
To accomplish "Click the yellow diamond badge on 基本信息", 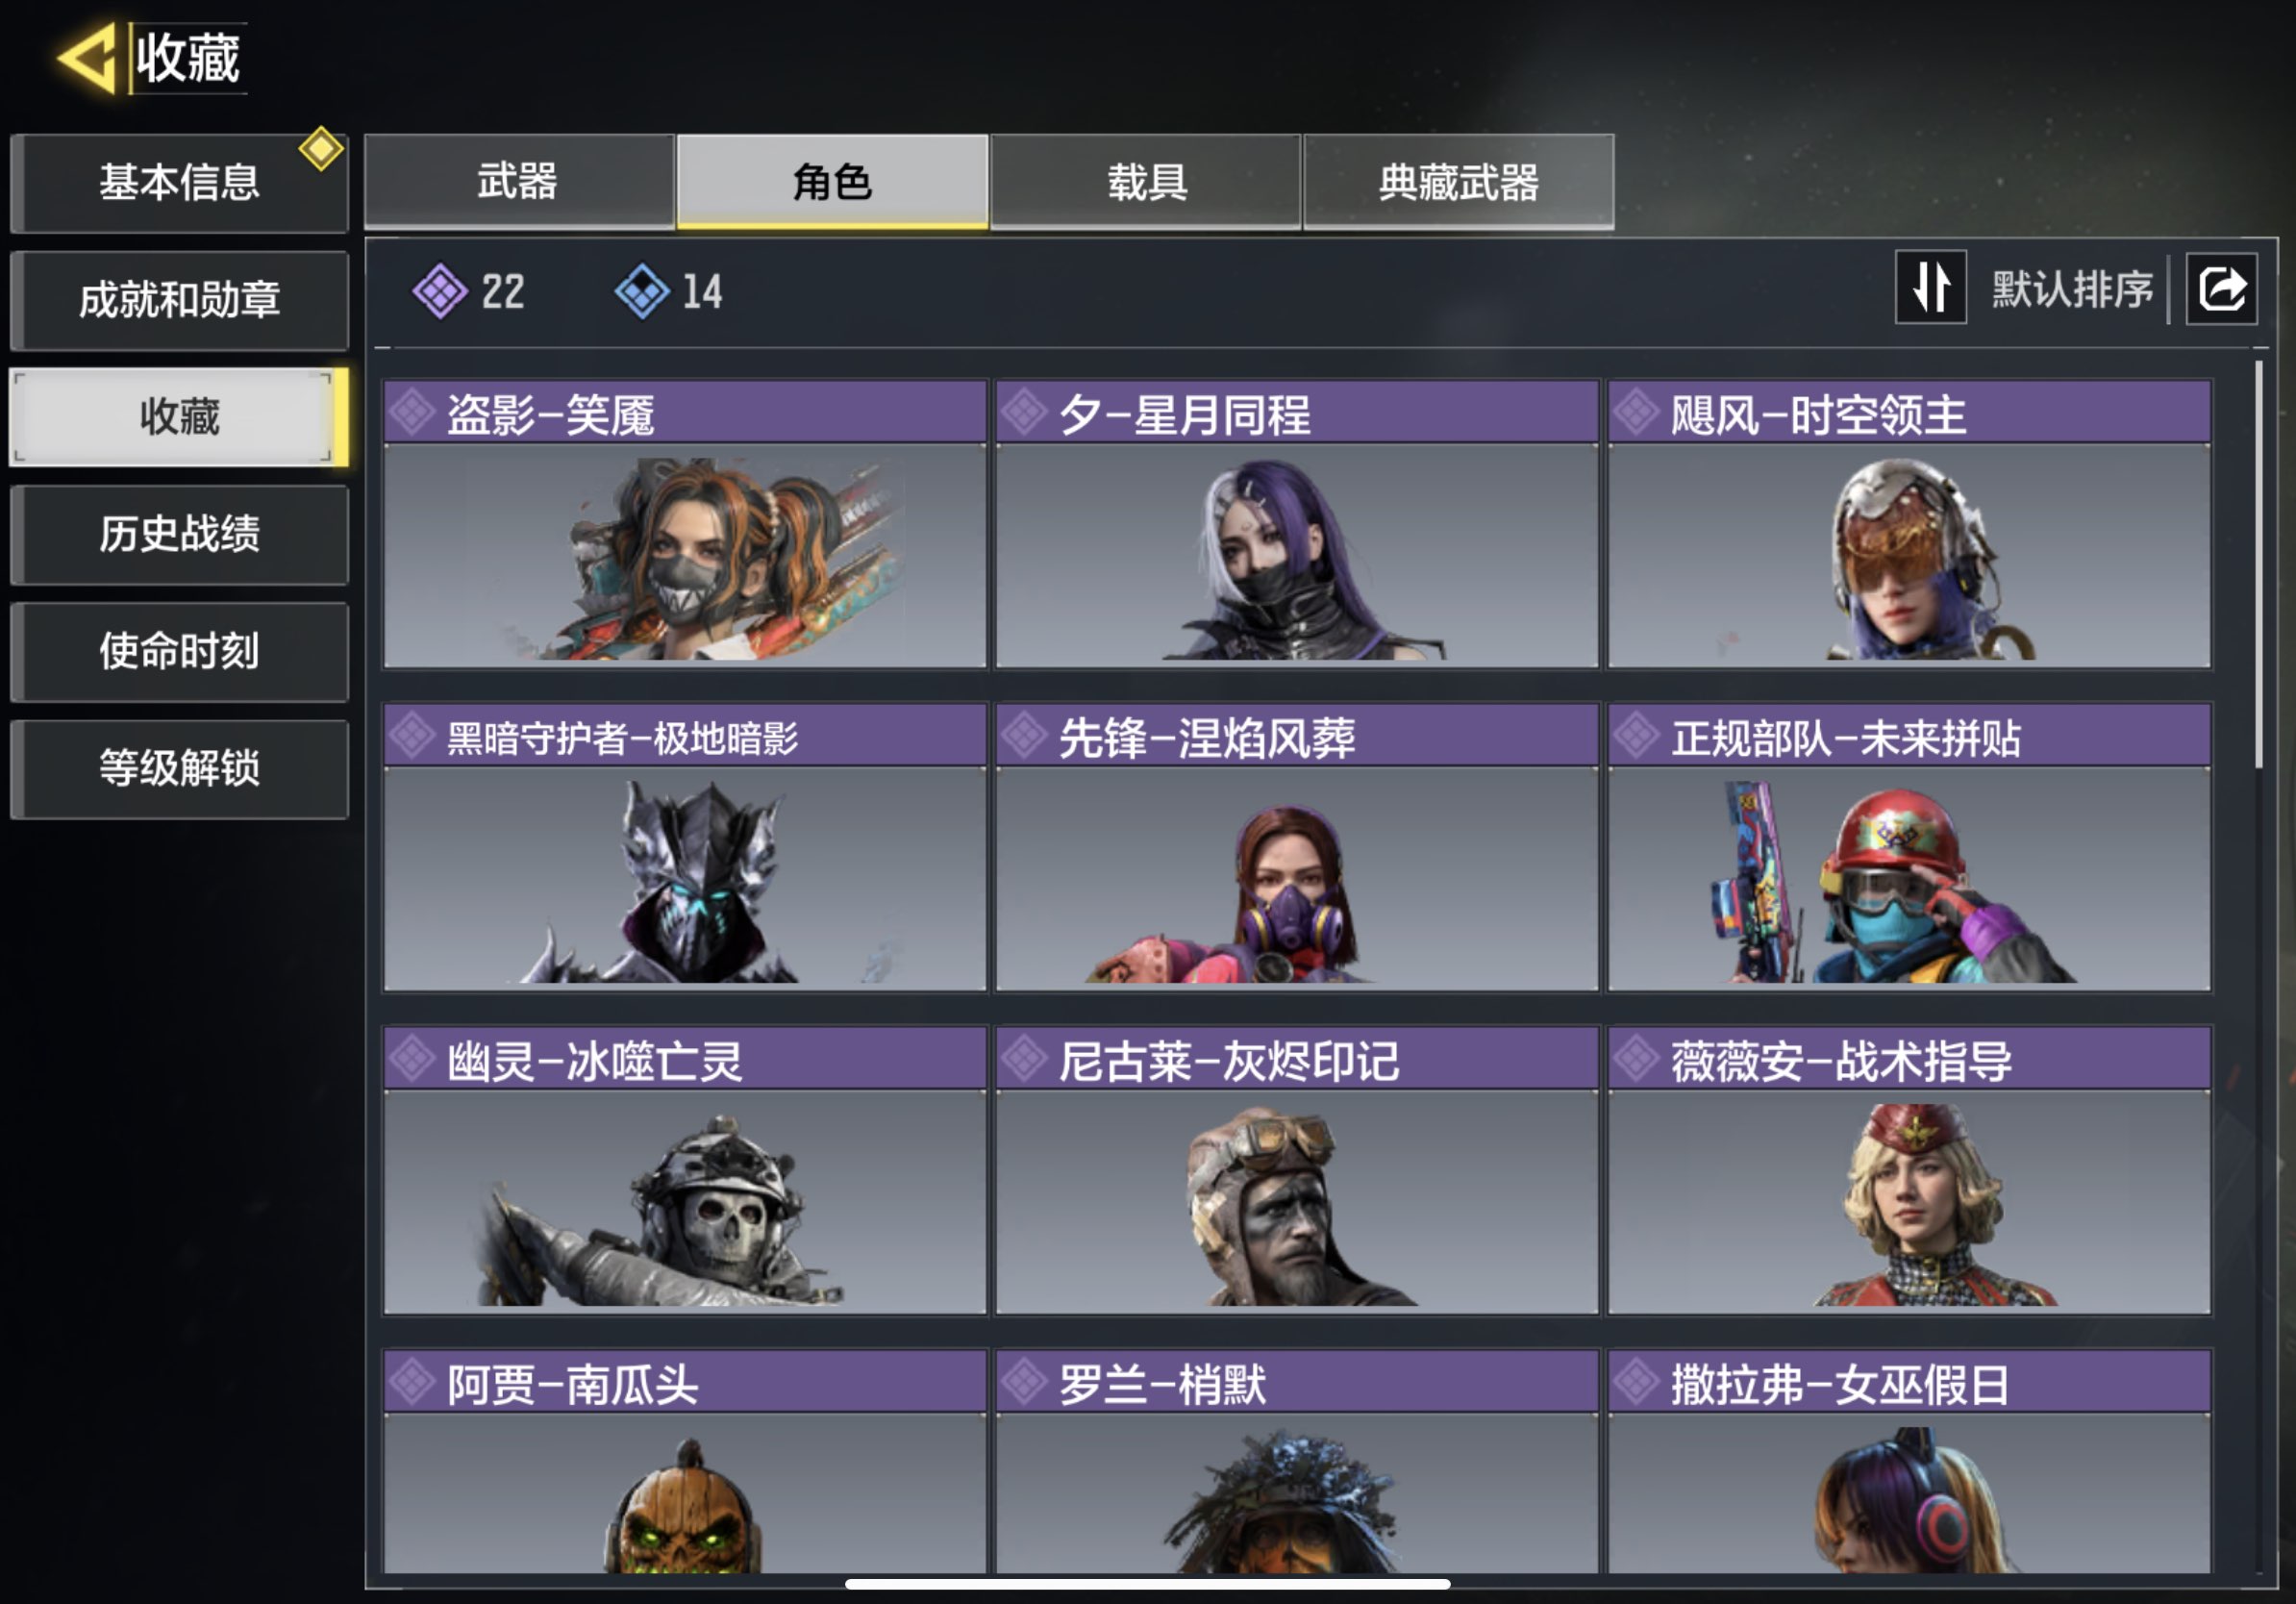I will [321, 149].
